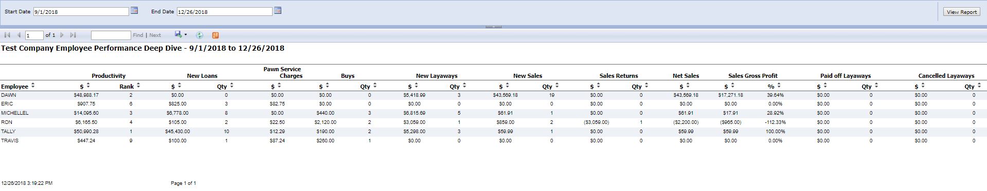Click TALLY's productivity value $50,990.28
This screenshot has height=191, width=987.
coord(86,132)
